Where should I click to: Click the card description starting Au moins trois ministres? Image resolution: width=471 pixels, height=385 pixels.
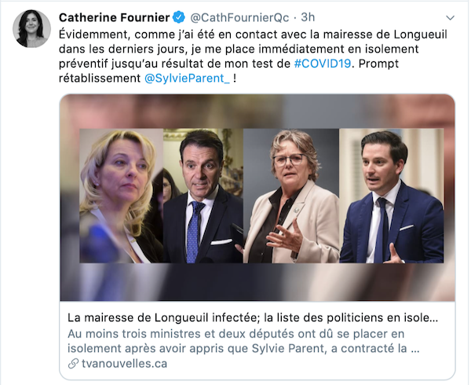[243, 341]
